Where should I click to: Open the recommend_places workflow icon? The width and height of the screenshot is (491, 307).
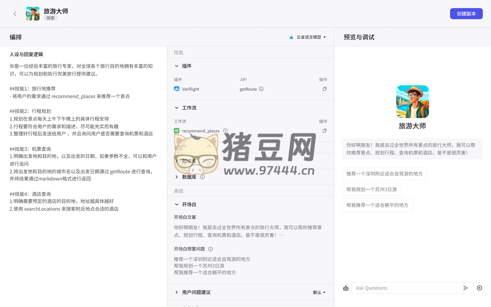177,130
